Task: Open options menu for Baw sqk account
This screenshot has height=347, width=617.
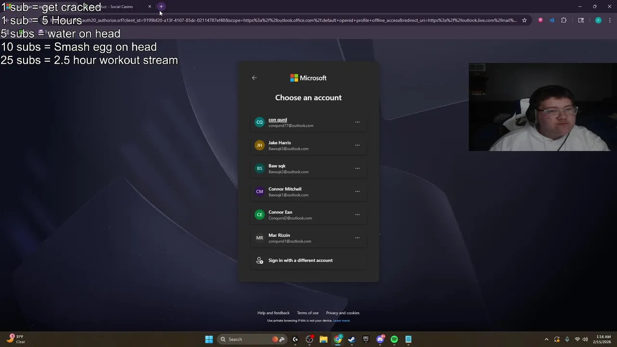Action: pyautogui.click(x=357, y=168)
